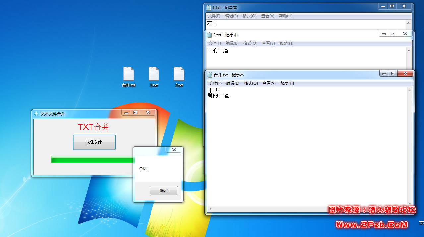Click the left scroll arrow in 合并.txt notepad
The width and height of the screenshot is (424, 237).
tap(210, 209)
